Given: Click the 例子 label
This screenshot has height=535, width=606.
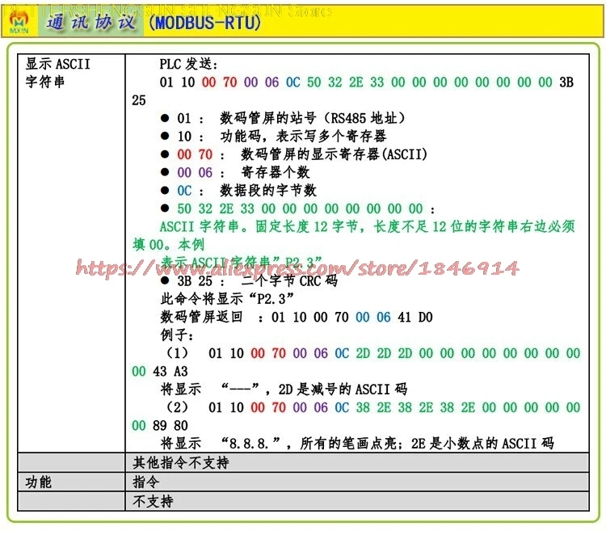Looking at the screenshot, I should pos(177,335).
